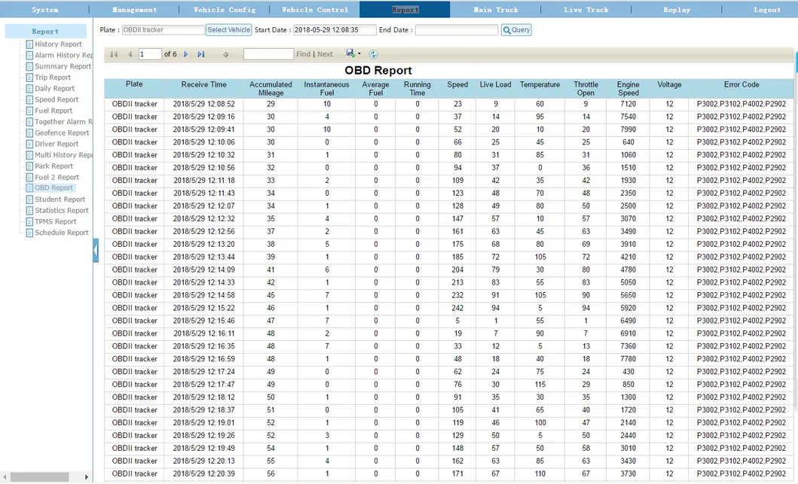798x484 pixels.
Task: Click History Report document icon
Action: (x=29, y=44)
